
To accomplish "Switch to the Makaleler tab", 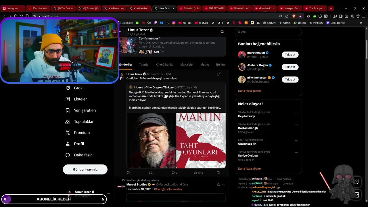I will [187, 65].
